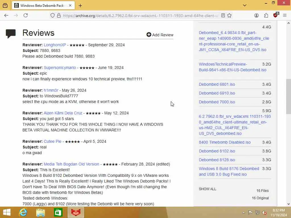Click the Reviews speech bubble icon
Screen dimensions: 291x218
11,34
